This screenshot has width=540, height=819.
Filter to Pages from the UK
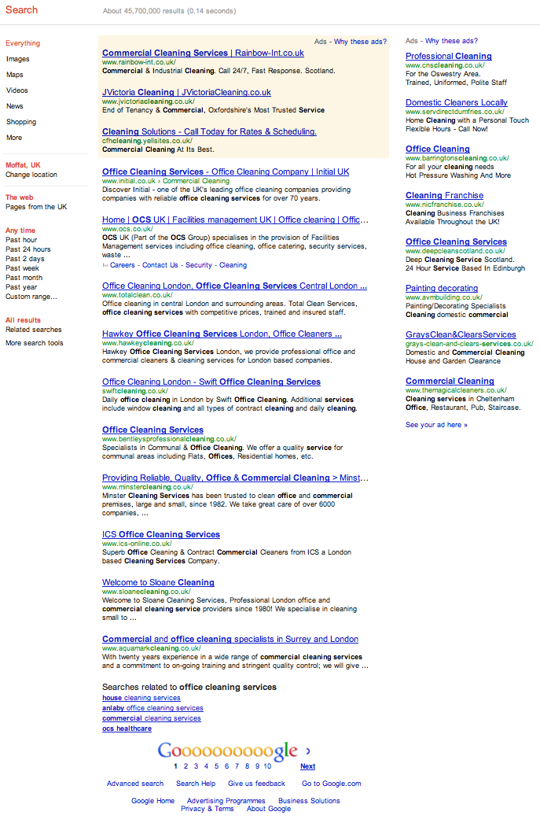point(36,207)
